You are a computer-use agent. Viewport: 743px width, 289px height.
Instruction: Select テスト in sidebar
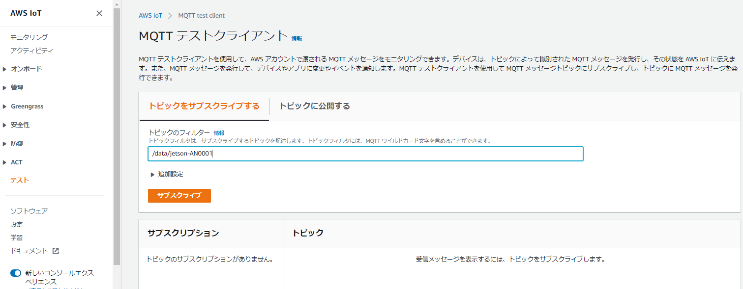pyautogui.click(x=20, y=180)
